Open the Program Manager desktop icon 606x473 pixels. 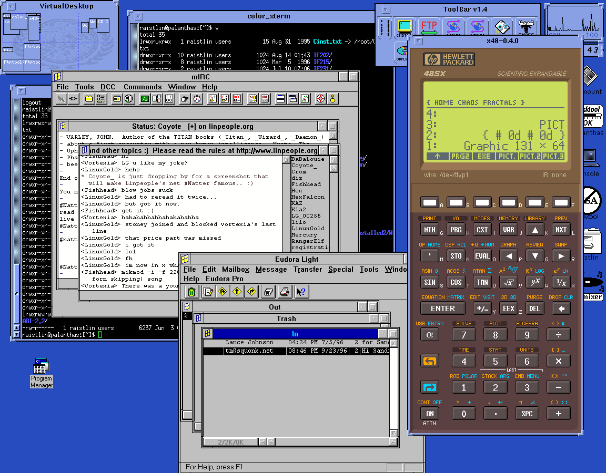point(42,373)
